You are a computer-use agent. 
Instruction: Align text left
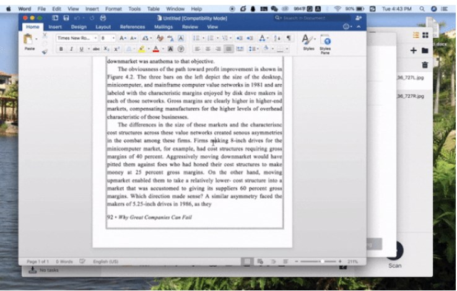click(198, 49)
